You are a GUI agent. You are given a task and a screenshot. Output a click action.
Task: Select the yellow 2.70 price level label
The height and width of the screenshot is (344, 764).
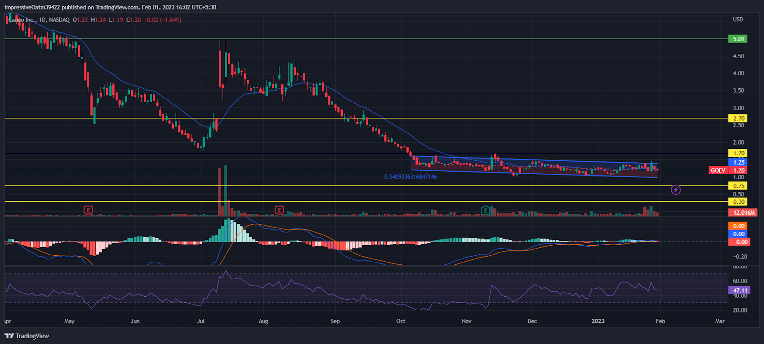[738, 118]
